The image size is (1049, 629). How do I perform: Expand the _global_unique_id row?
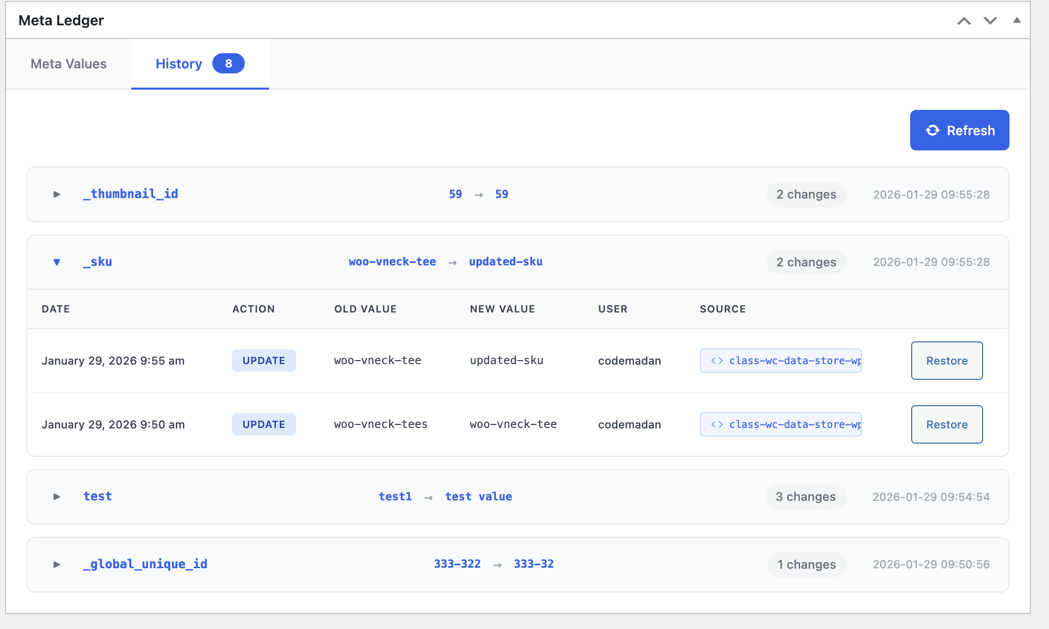click(x=57, y=565)
